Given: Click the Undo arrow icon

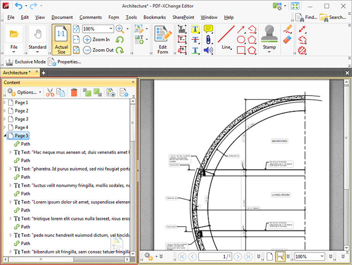Looking at the screenshot, I should tap(19, 6).
